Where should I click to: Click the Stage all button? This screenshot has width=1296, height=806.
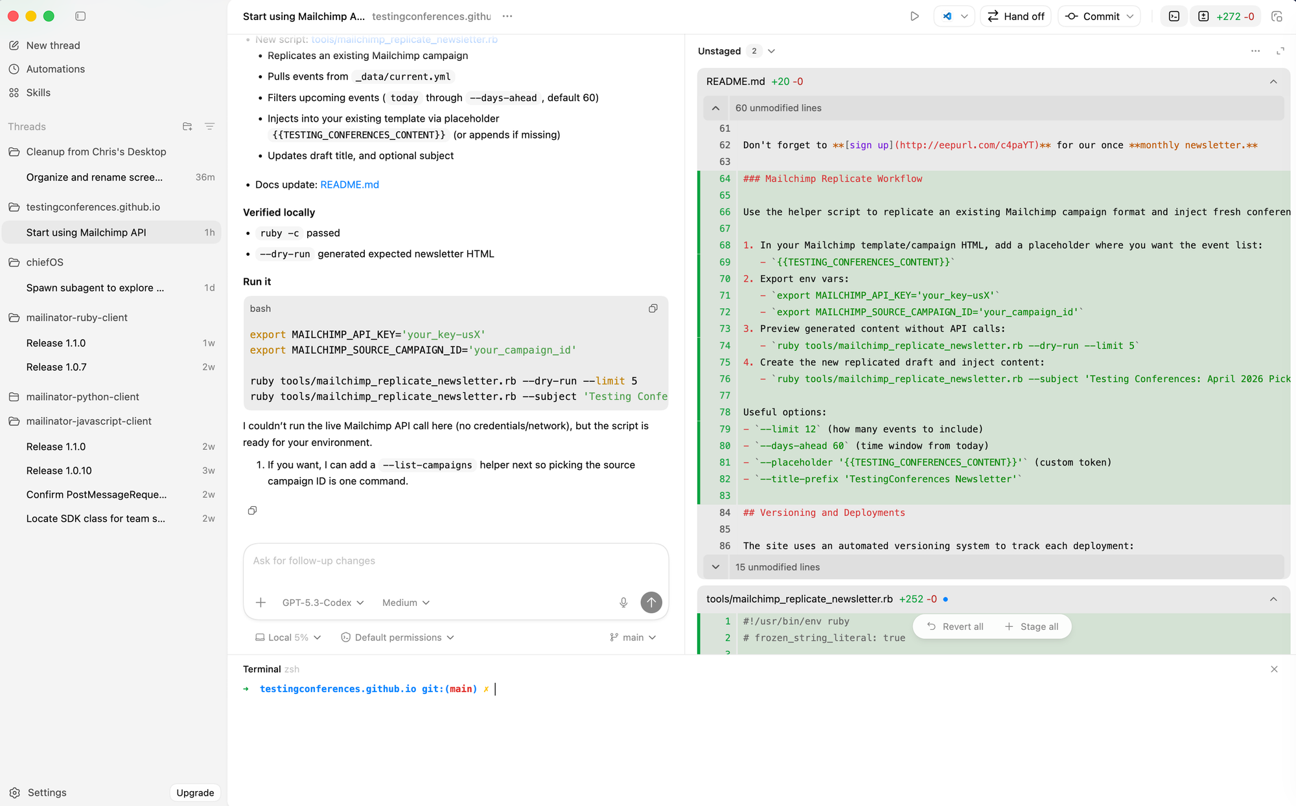[1032, 627]
